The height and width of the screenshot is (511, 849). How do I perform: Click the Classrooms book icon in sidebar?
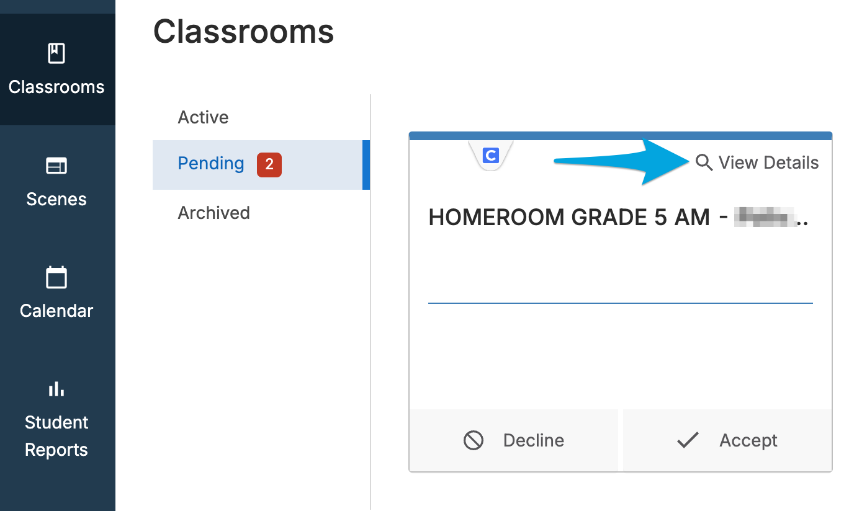56,53
